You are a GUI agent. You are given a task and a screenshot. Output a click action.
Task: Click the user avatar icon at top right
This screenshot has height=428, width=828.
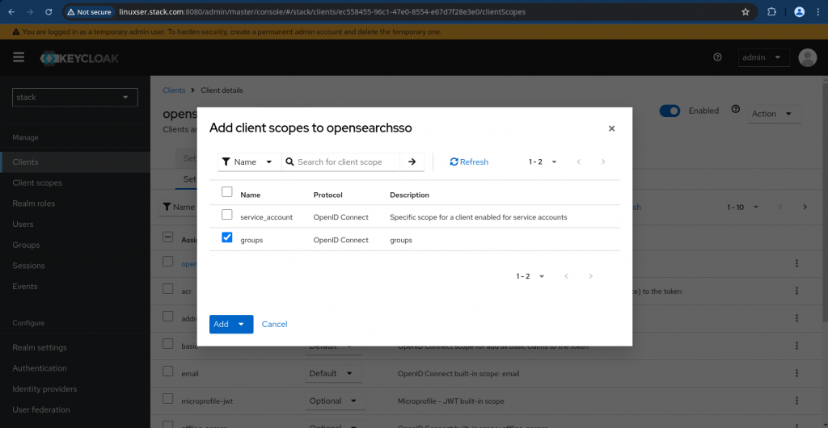[807, 57]
